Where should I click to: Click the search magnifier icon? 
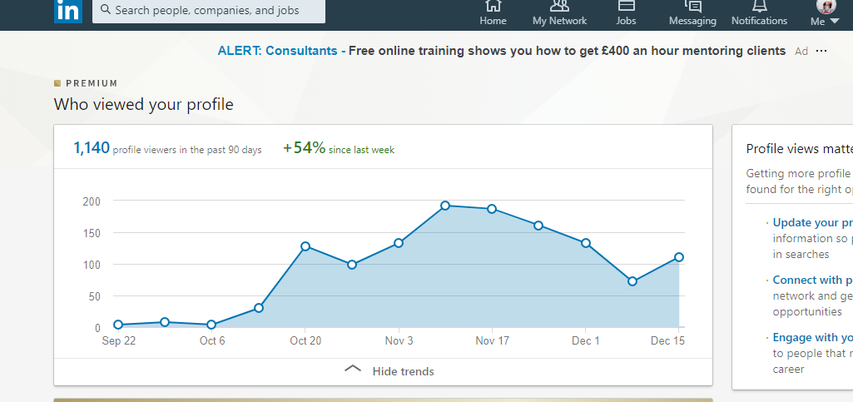(x=105, y=11)
